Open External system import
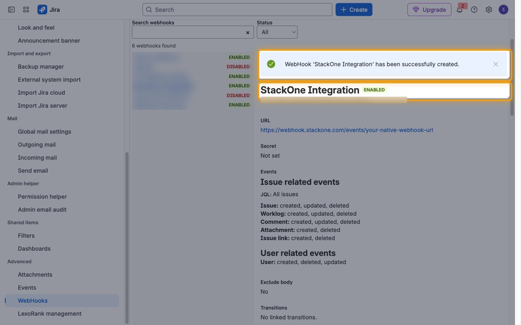The width and height of the screenshot is (521, 325). point(49,80)
